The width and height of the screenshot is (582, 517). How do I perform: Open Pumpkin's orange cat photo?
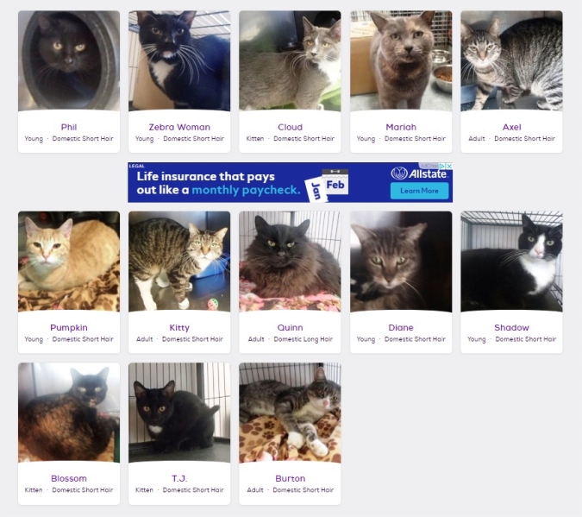coord(69,262)
